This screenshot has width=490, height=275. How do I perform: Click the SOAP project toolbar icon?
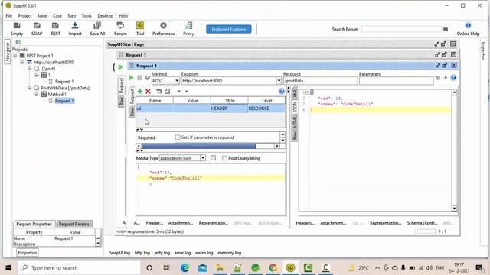click(x=37, y=29)
